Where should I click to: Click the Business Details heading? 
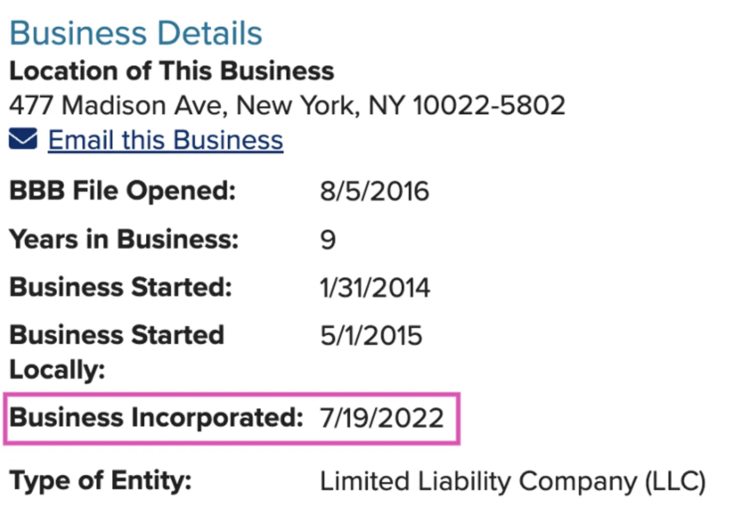tap(136, 33)
